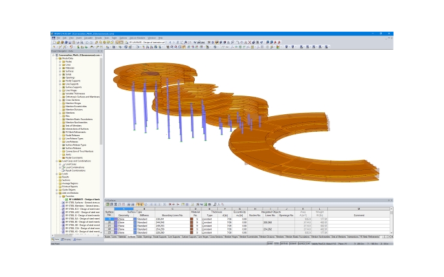444x277 pixels.
Task: Click purple geometry color cell in row 20
Action: pyautogui.click(x=116, y=223)
